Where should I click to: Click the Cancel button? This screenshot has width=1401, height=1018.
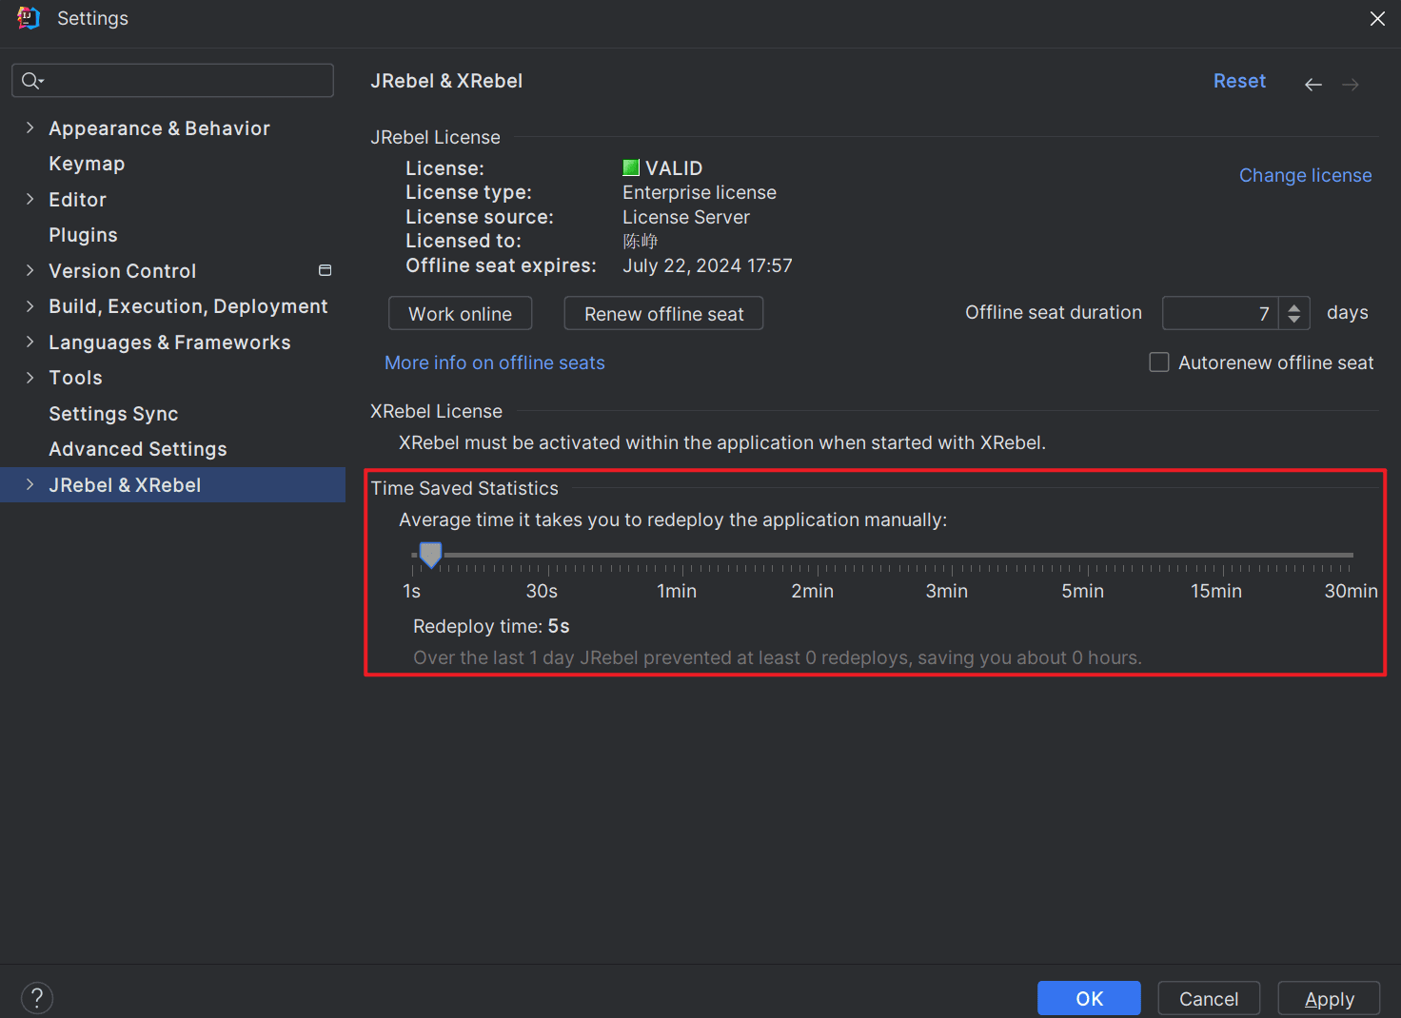tap(1209, 998)
